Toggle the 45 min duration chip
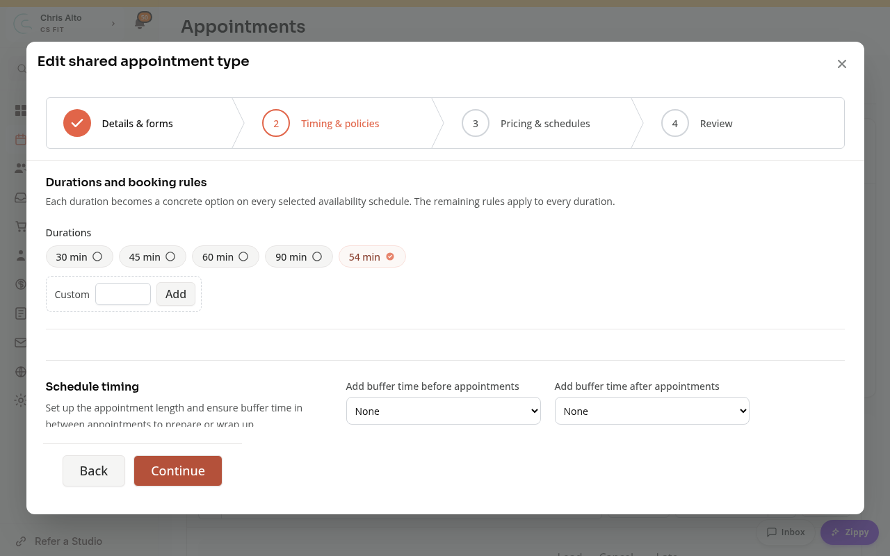 click(152, 256)
